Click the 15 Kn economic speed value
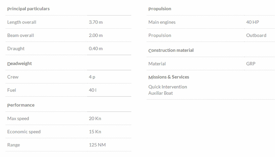 click(x=95, y=132)
